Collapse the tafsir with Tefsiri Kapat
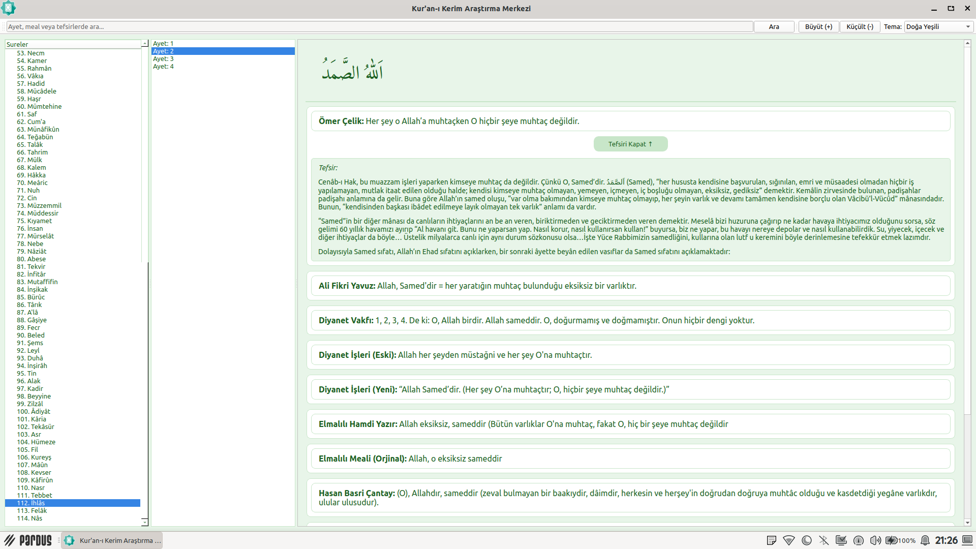The image size is (976, 549). (x=630, y=144)
